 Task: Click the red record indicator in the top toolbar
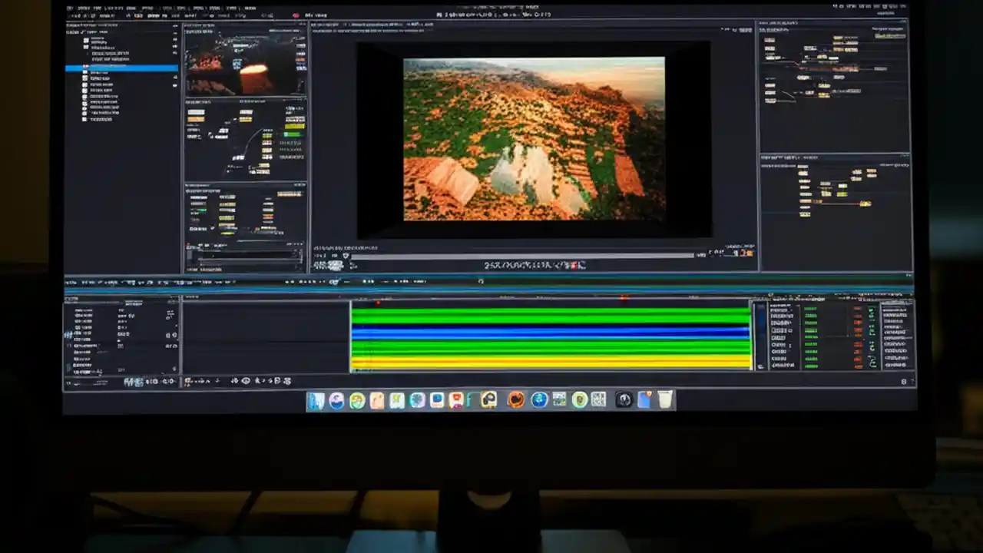coord(295,14)
